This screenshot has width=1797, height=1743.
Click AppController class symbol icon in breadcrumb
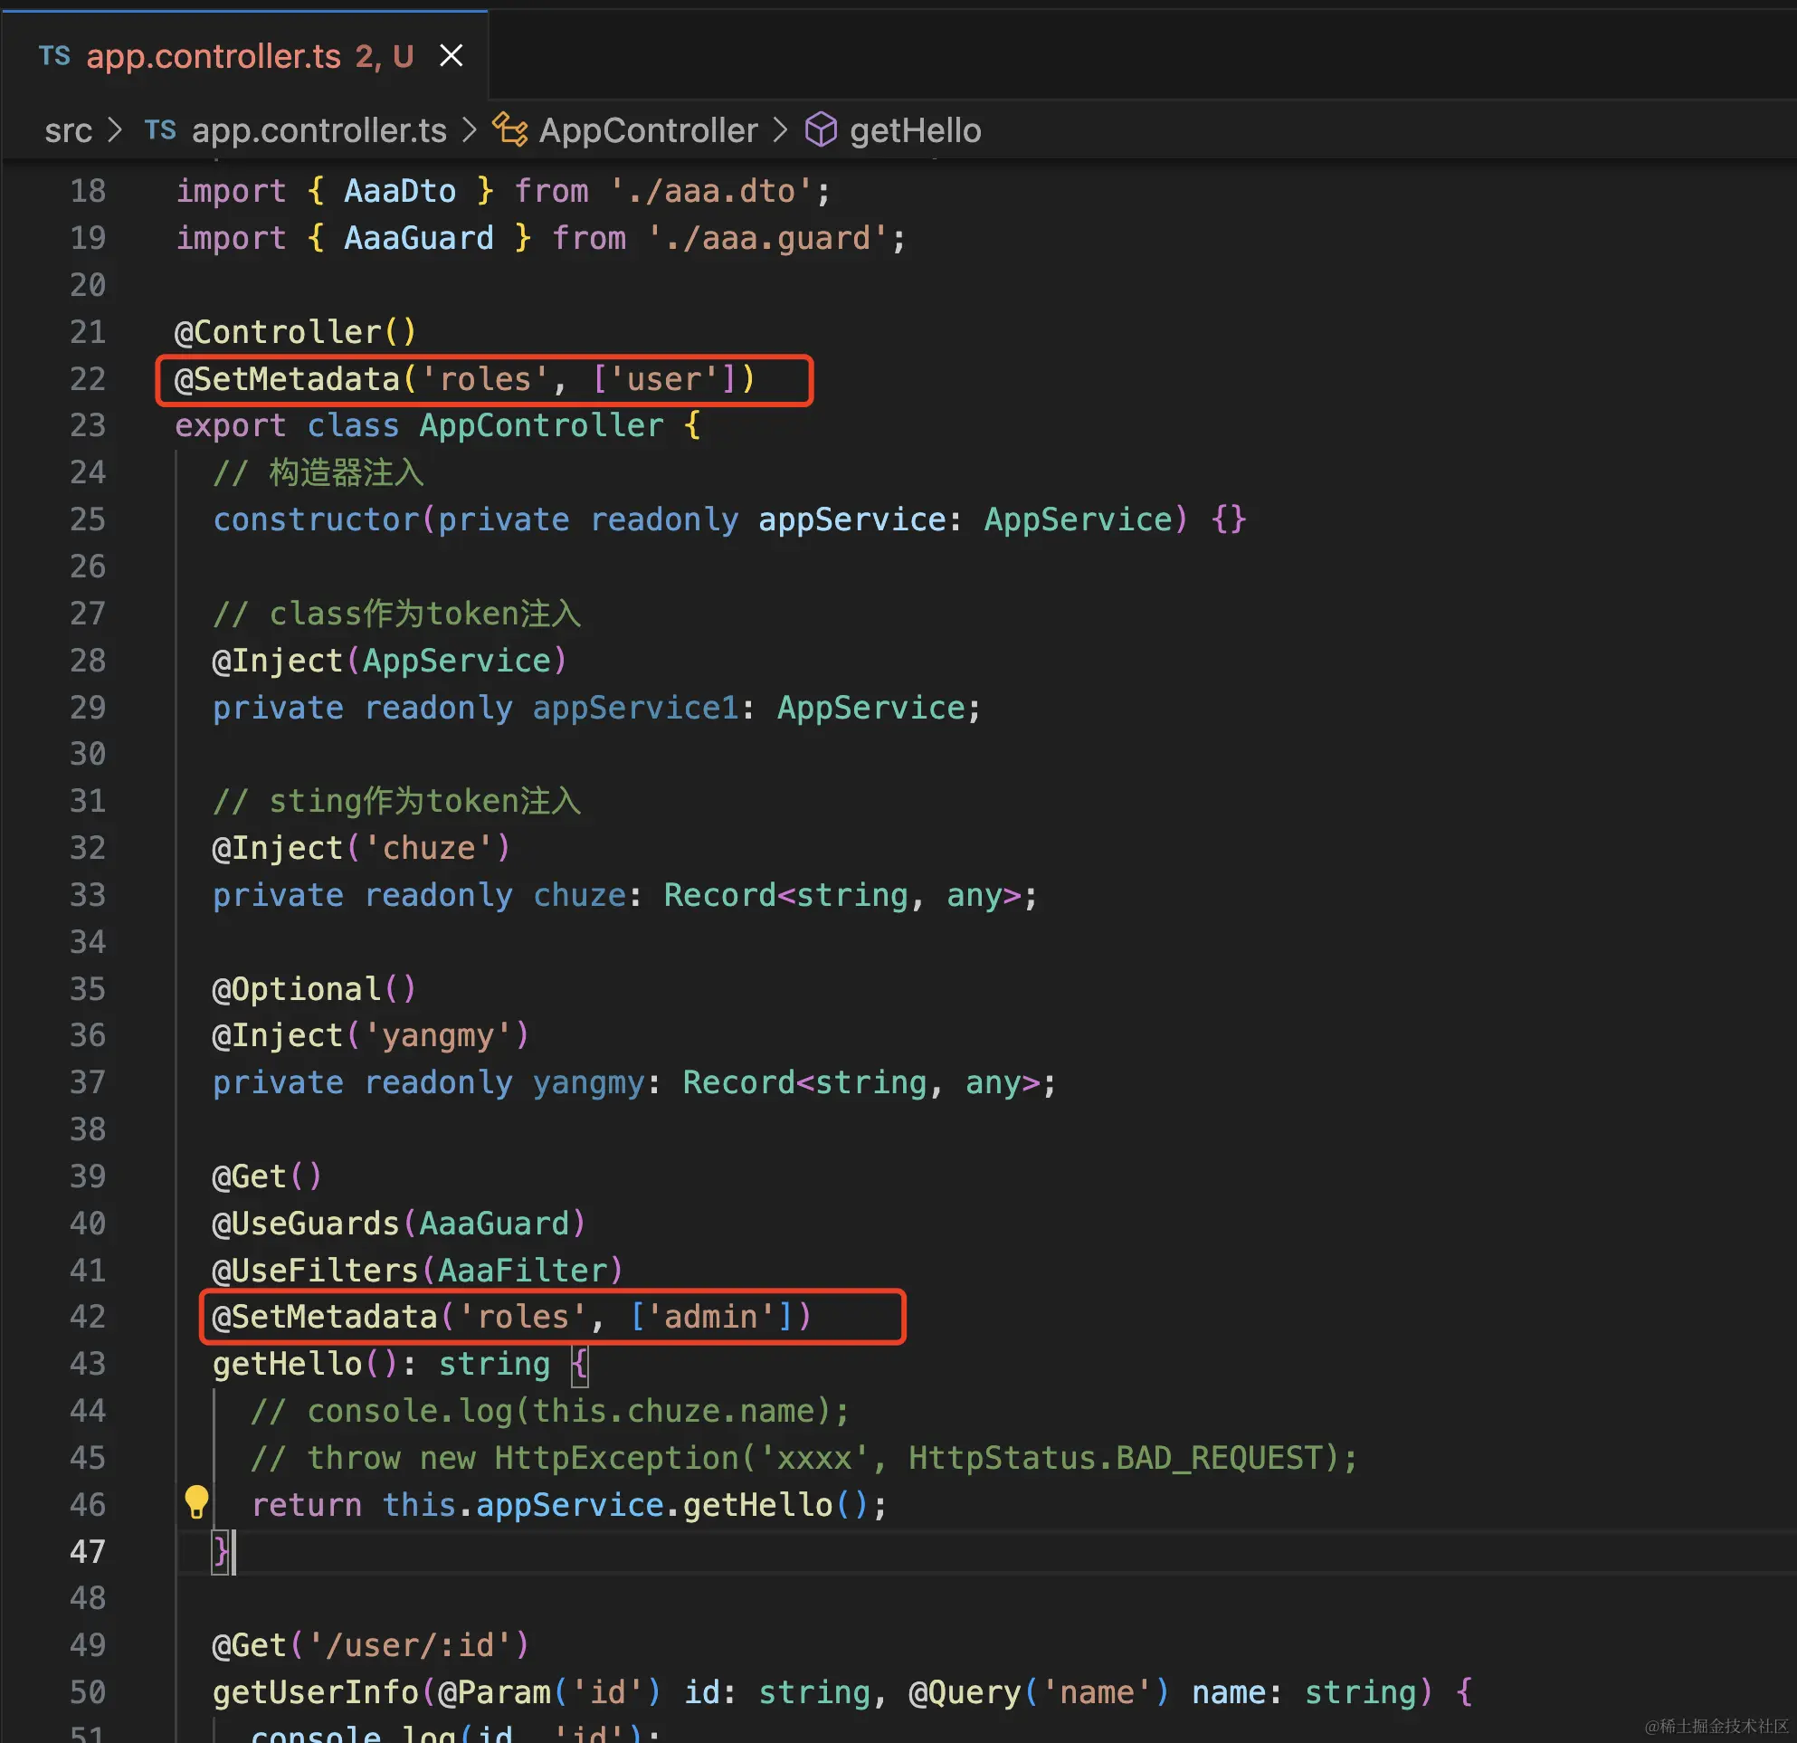click(x=509, y=130)
